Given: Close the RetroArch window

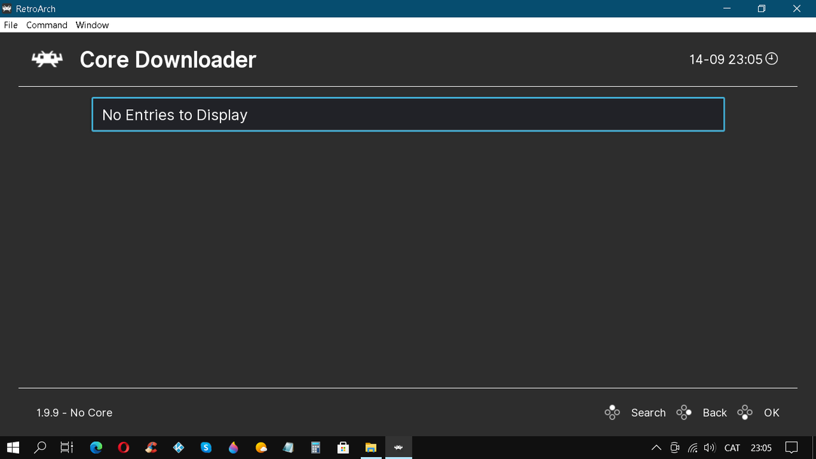Looking at the screenshot, I should click(x=797, y=9).
